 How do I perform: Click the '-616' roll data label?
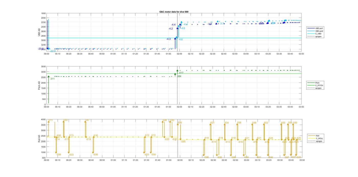(x=241, y=142)
